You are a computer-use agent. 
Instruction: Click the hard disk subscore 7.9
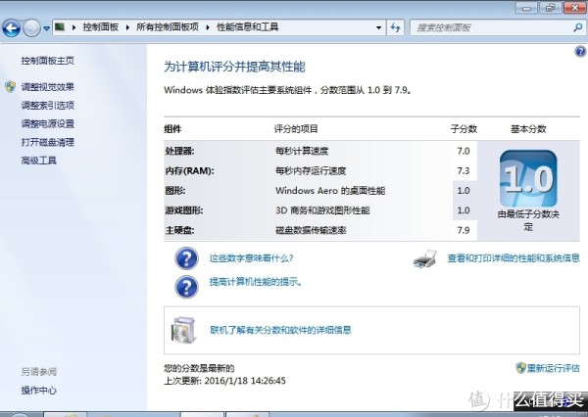point(464,230)
